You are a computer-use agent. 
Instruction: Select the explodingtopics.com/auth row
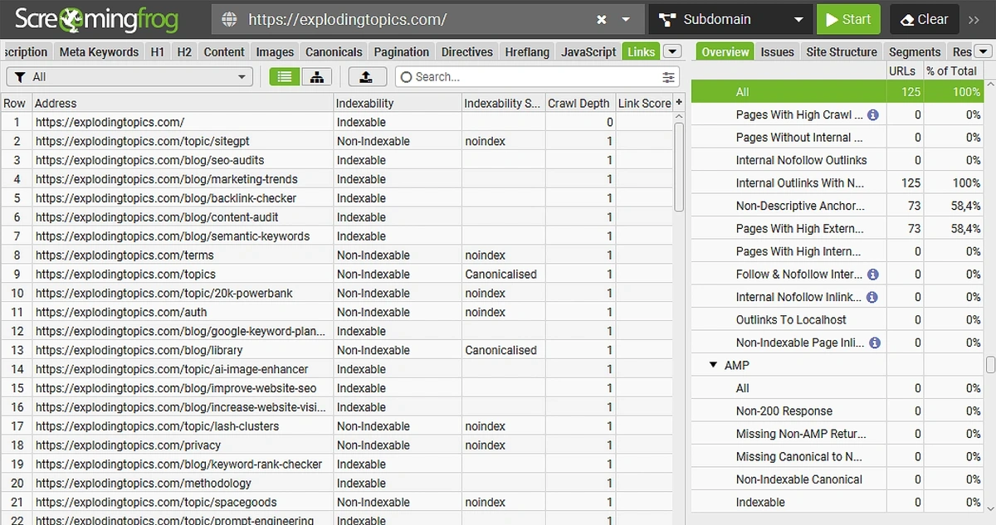click(336, 313)
